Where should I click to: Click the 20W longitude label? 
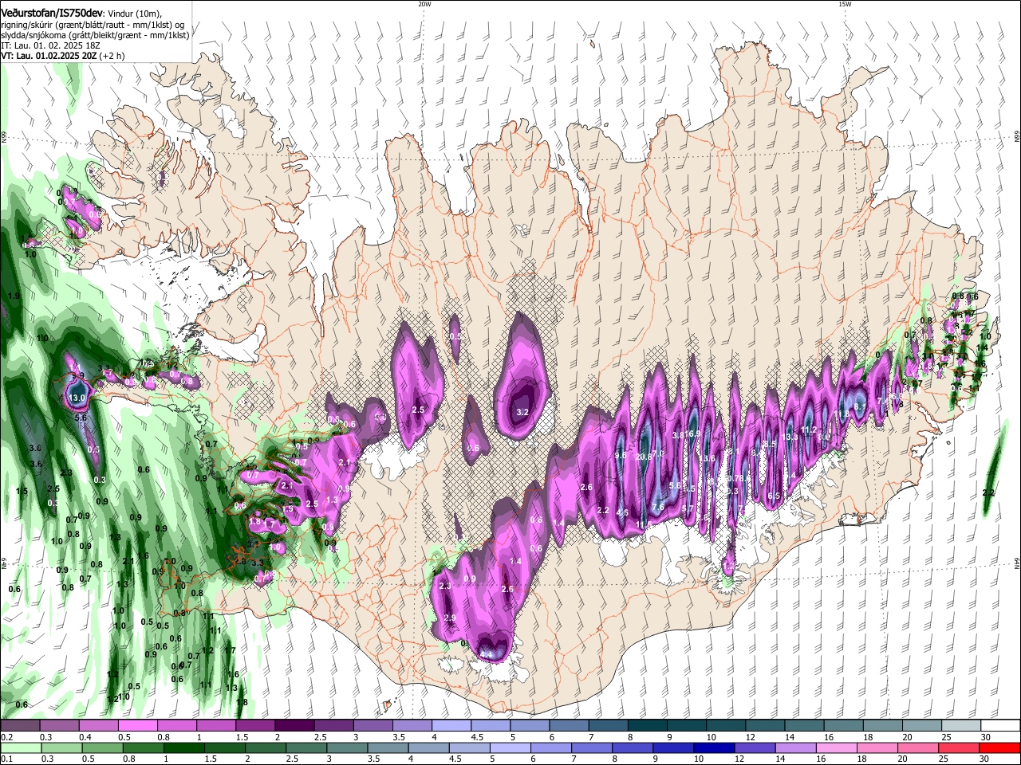pos(424,4)
